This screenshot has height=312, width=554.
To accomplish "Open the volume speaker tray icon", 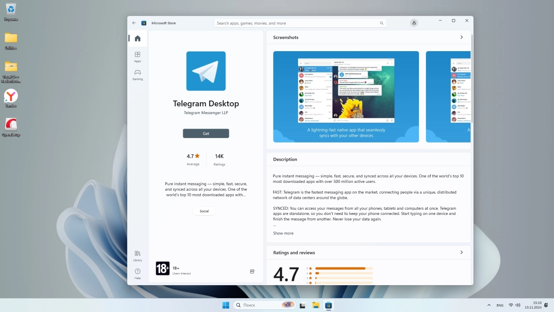I will point(518,305).
